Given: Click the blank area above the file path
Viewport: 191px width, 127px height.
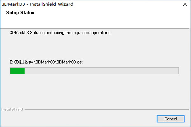Looking at the screenshot, I should click(x=95, y=48).
